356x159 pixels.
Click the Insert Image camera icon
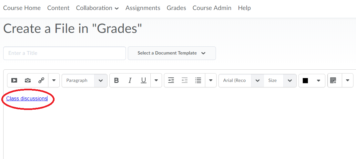pyautogui.click(x=28, y=81)
